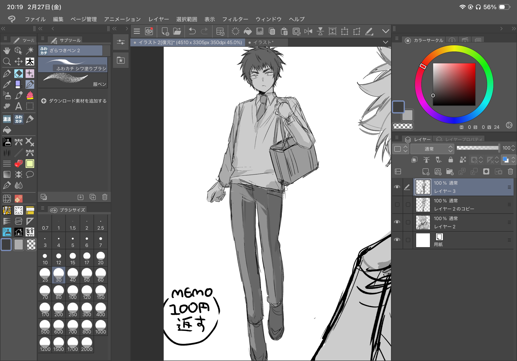
Task: Select the magnifier zoom tool
Action: (7, 62)
